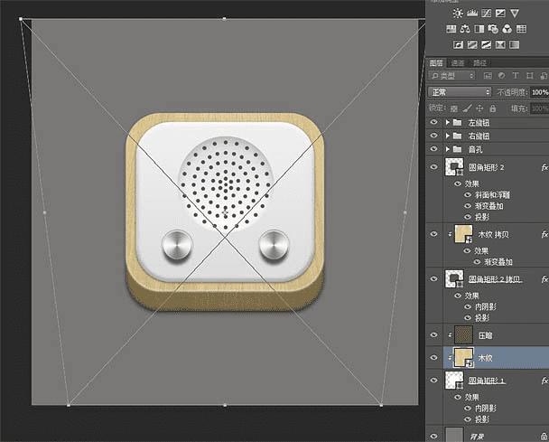Add a Hue/Saturation adjustment layer
This screenshot has width=549, height=442.
click(451, 29)
